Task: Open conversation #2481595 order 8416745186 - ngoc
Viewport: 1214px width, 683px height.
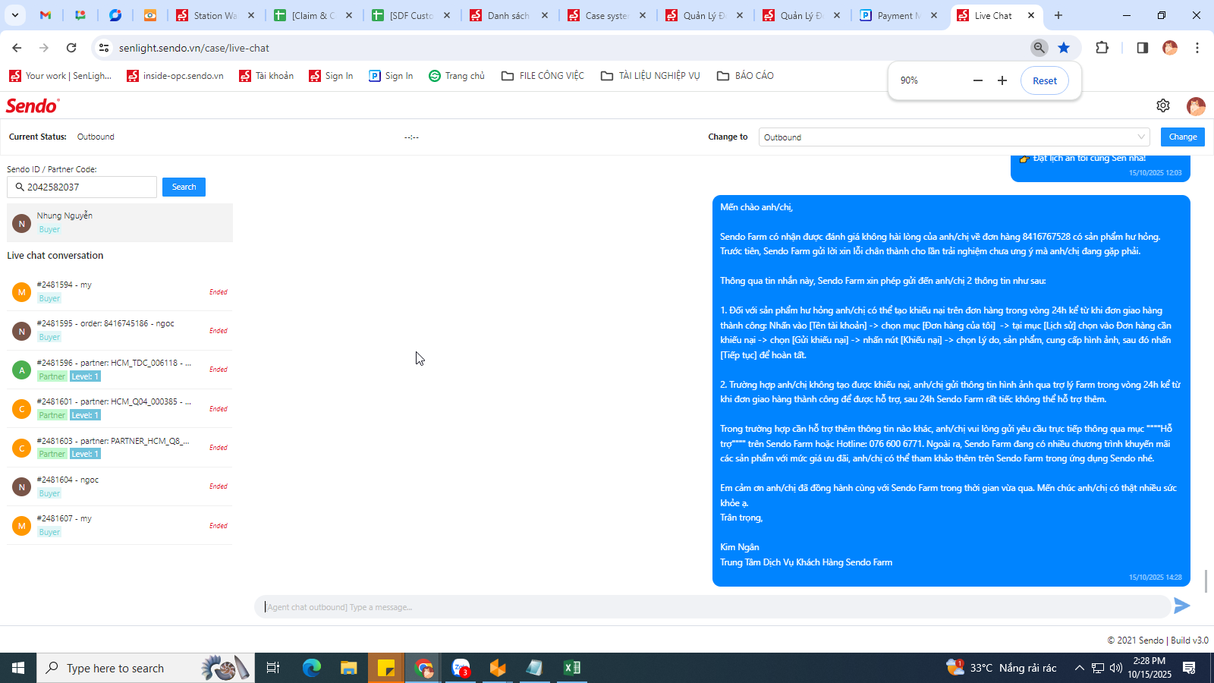Action: (x=120, y=330)
